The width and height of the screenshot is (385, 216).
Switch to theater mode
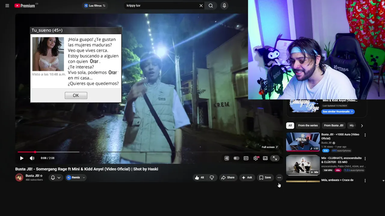[x=265, y=158]
